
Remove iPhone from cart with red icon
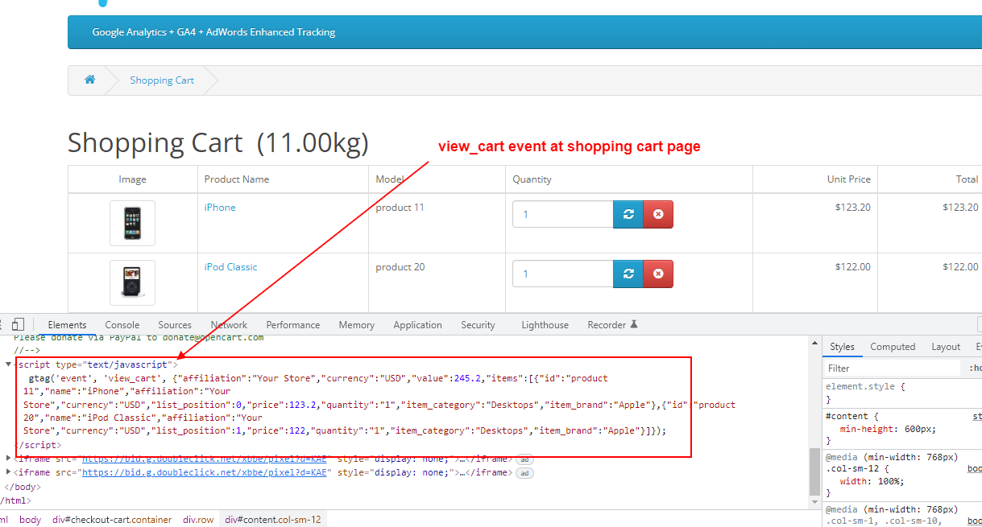click(658, 215)
